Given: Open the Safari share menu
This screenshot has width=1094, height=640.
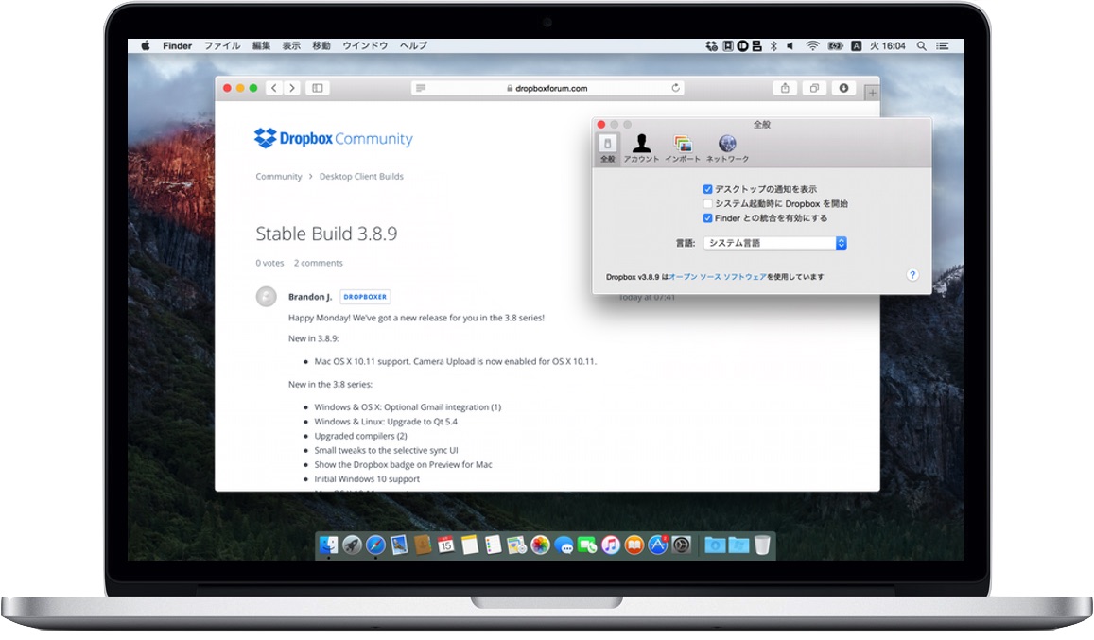Looking at the screenshot, I should (x=785, y=88).
